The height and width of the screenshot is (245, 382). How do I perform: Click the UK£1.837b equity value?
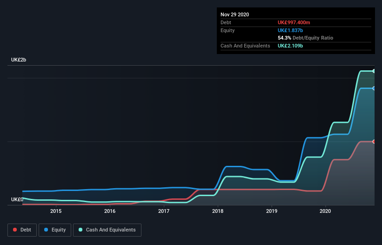290,30
